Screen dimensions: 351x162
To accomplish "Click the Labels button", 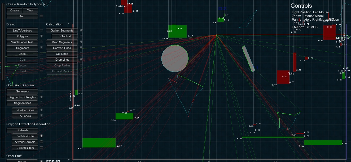I will (x=25, y=116).
